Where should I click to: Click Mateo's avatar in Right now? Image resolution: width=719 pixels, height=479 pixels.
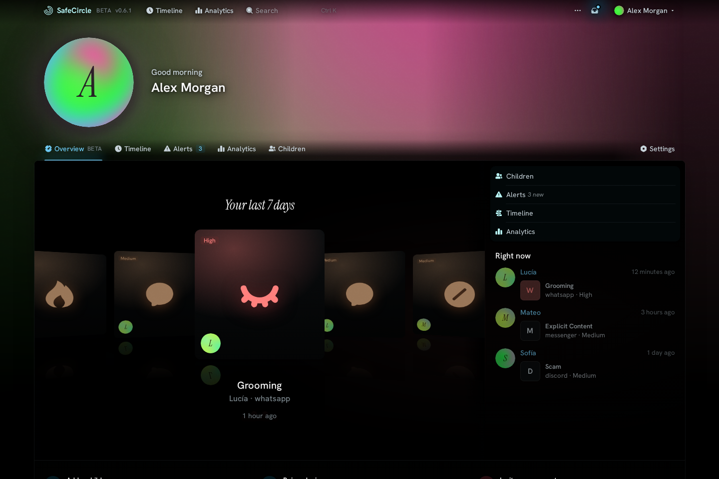[x=505, y=318]
